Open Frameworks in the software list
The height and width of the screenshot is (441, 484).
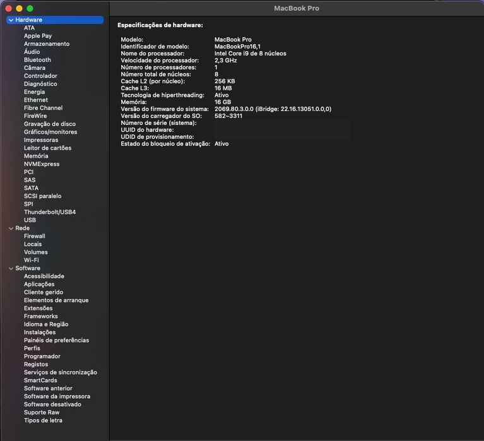point(41,317)
